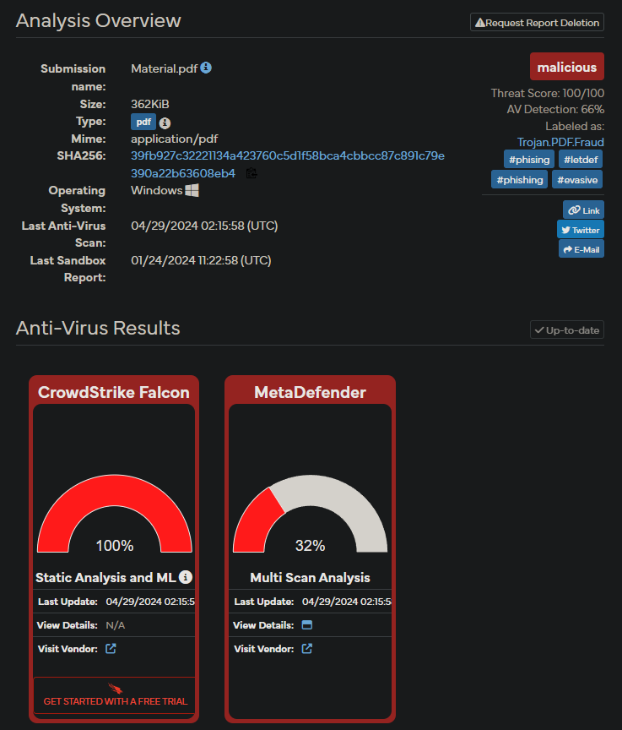Share report via E-Mail button
This screenshot has height=730, width=622.
click(581, 249)
